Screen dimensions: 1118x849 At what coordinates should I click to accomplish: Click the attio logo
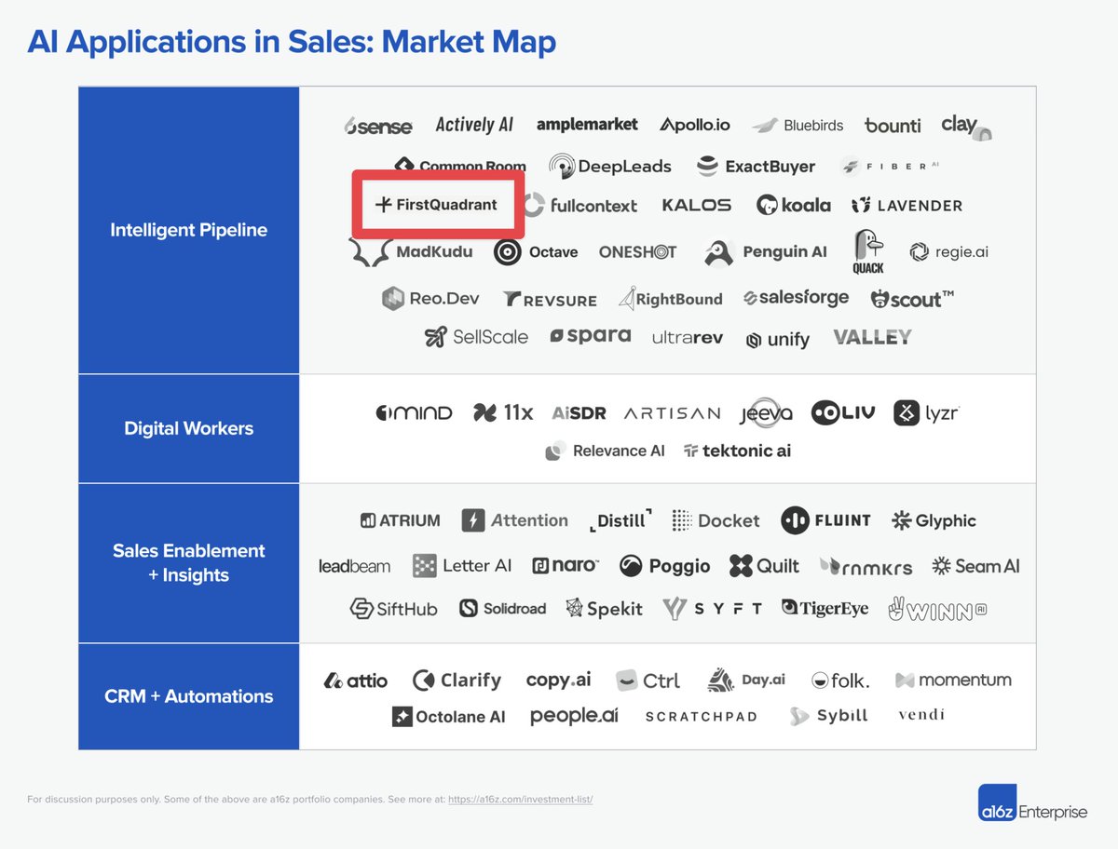(356, 681)
